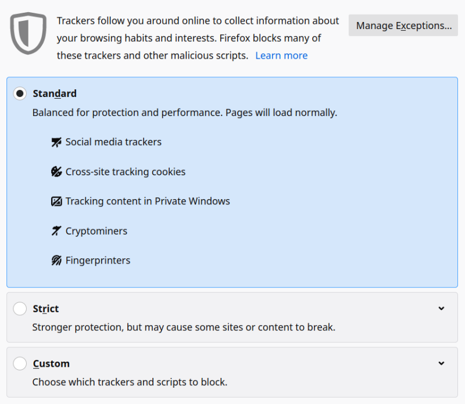Screen dimensions: 465x404
Task: Open the Learn more link
Action: click(x=281, y=55)
